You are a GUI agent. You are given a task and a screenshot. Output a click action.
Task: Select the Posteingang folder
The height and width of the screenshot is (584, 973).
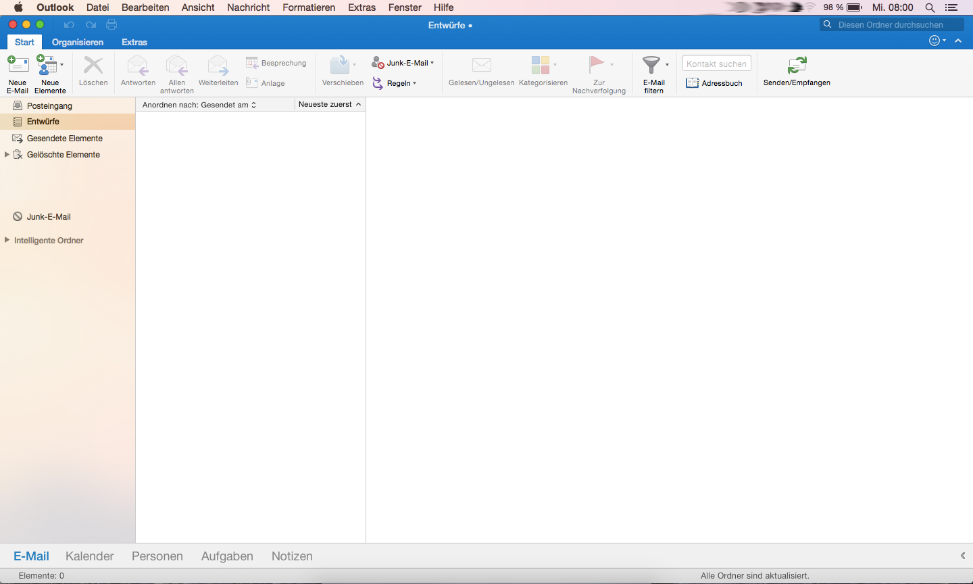pyautogui.click(x=68, y=105)
